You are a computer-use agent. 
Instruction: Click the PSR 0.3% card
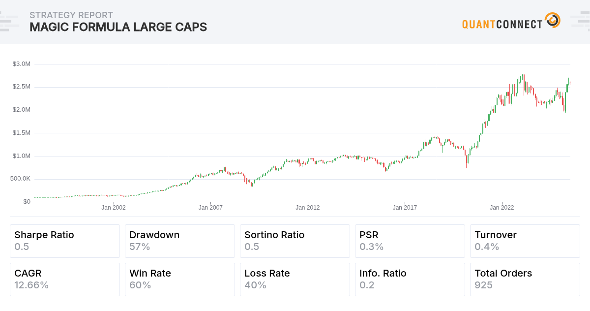pyautogui.click(x=410, y=241)
